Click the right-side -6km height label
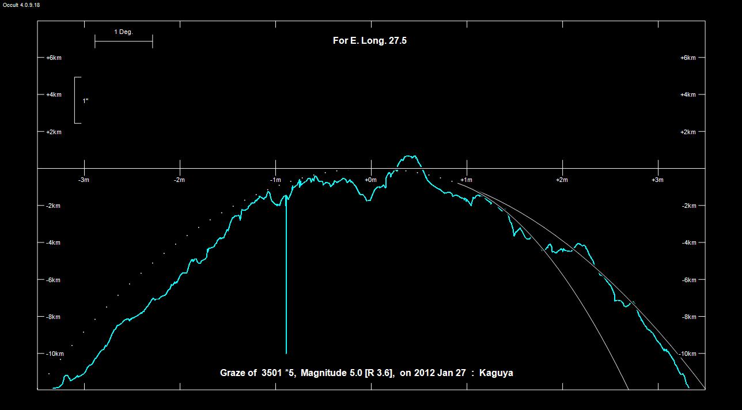This screenshot has height=410, width=742. (688, 280)
